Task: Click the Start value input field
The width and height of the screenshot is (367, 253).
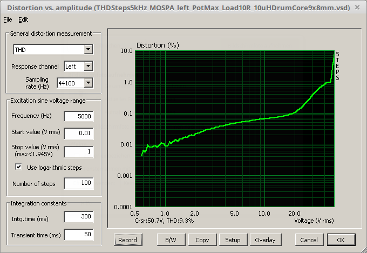Action: [x=78, y=133]
